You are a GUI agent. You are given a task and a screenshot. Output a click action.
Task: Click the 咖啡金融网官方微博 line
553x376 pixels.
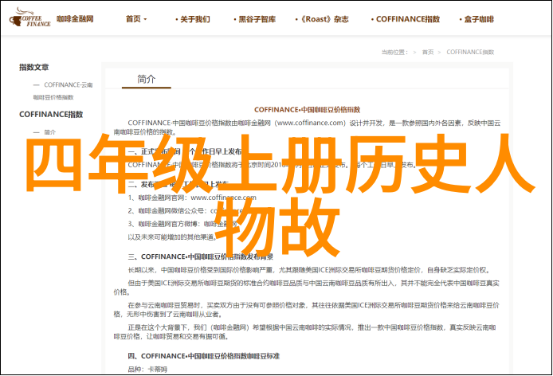click(x=182, y=224)
